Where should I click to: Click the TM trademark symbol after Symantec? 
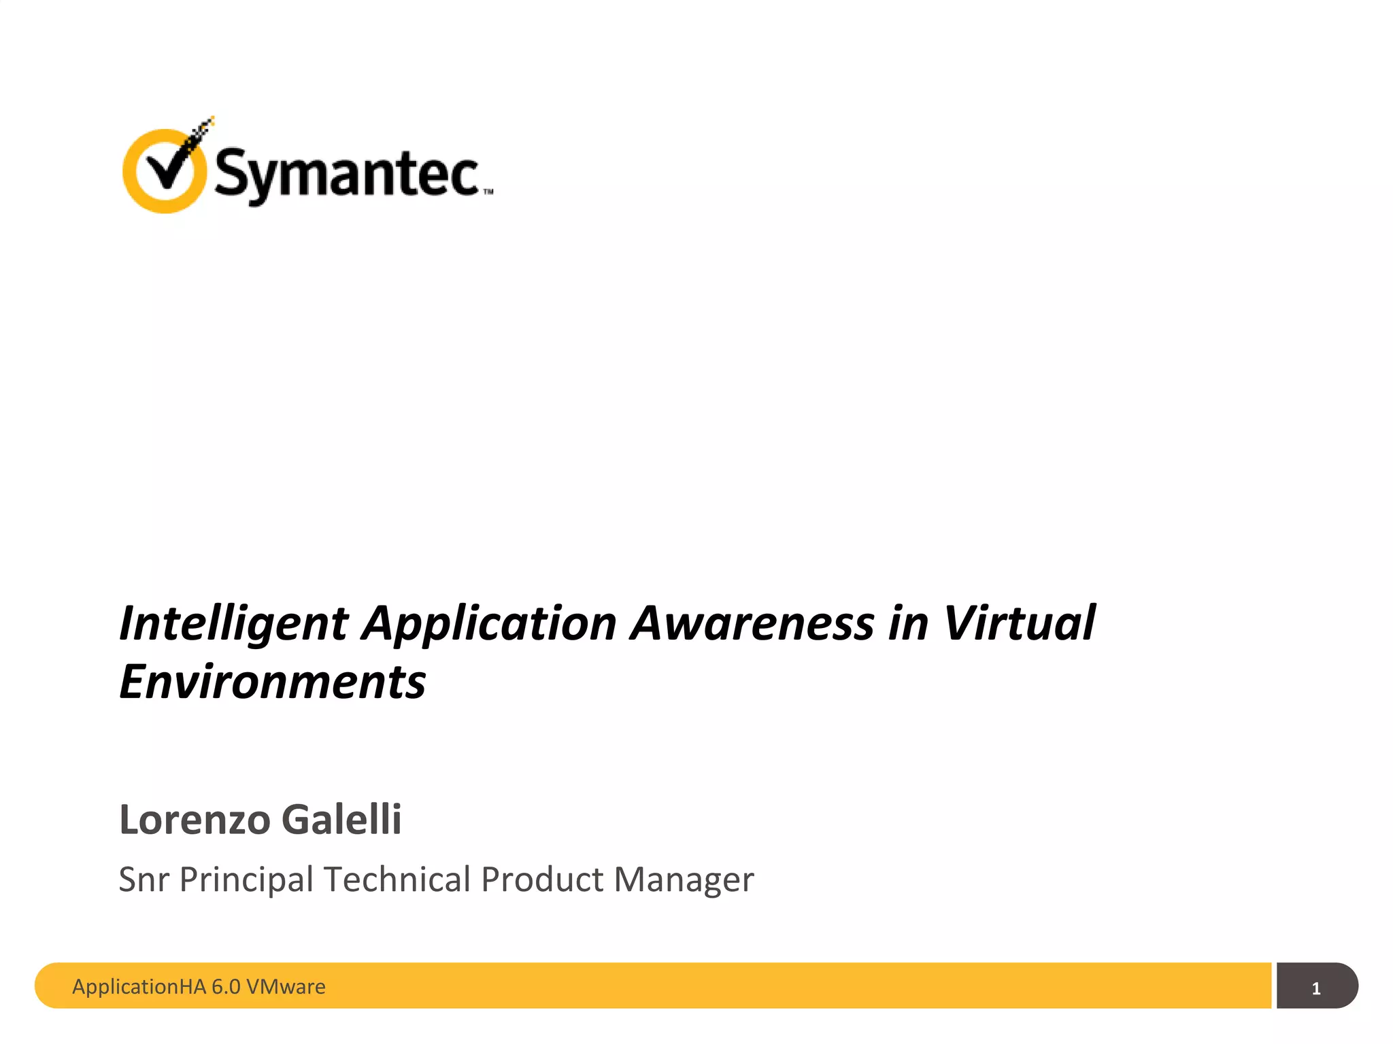pos(488,192)
